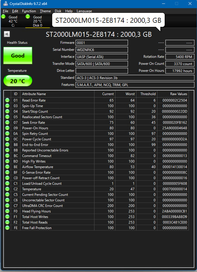The image size is (197, 272).
Task: Click status dot for Power-On Hours row
Action: [7, 128]
